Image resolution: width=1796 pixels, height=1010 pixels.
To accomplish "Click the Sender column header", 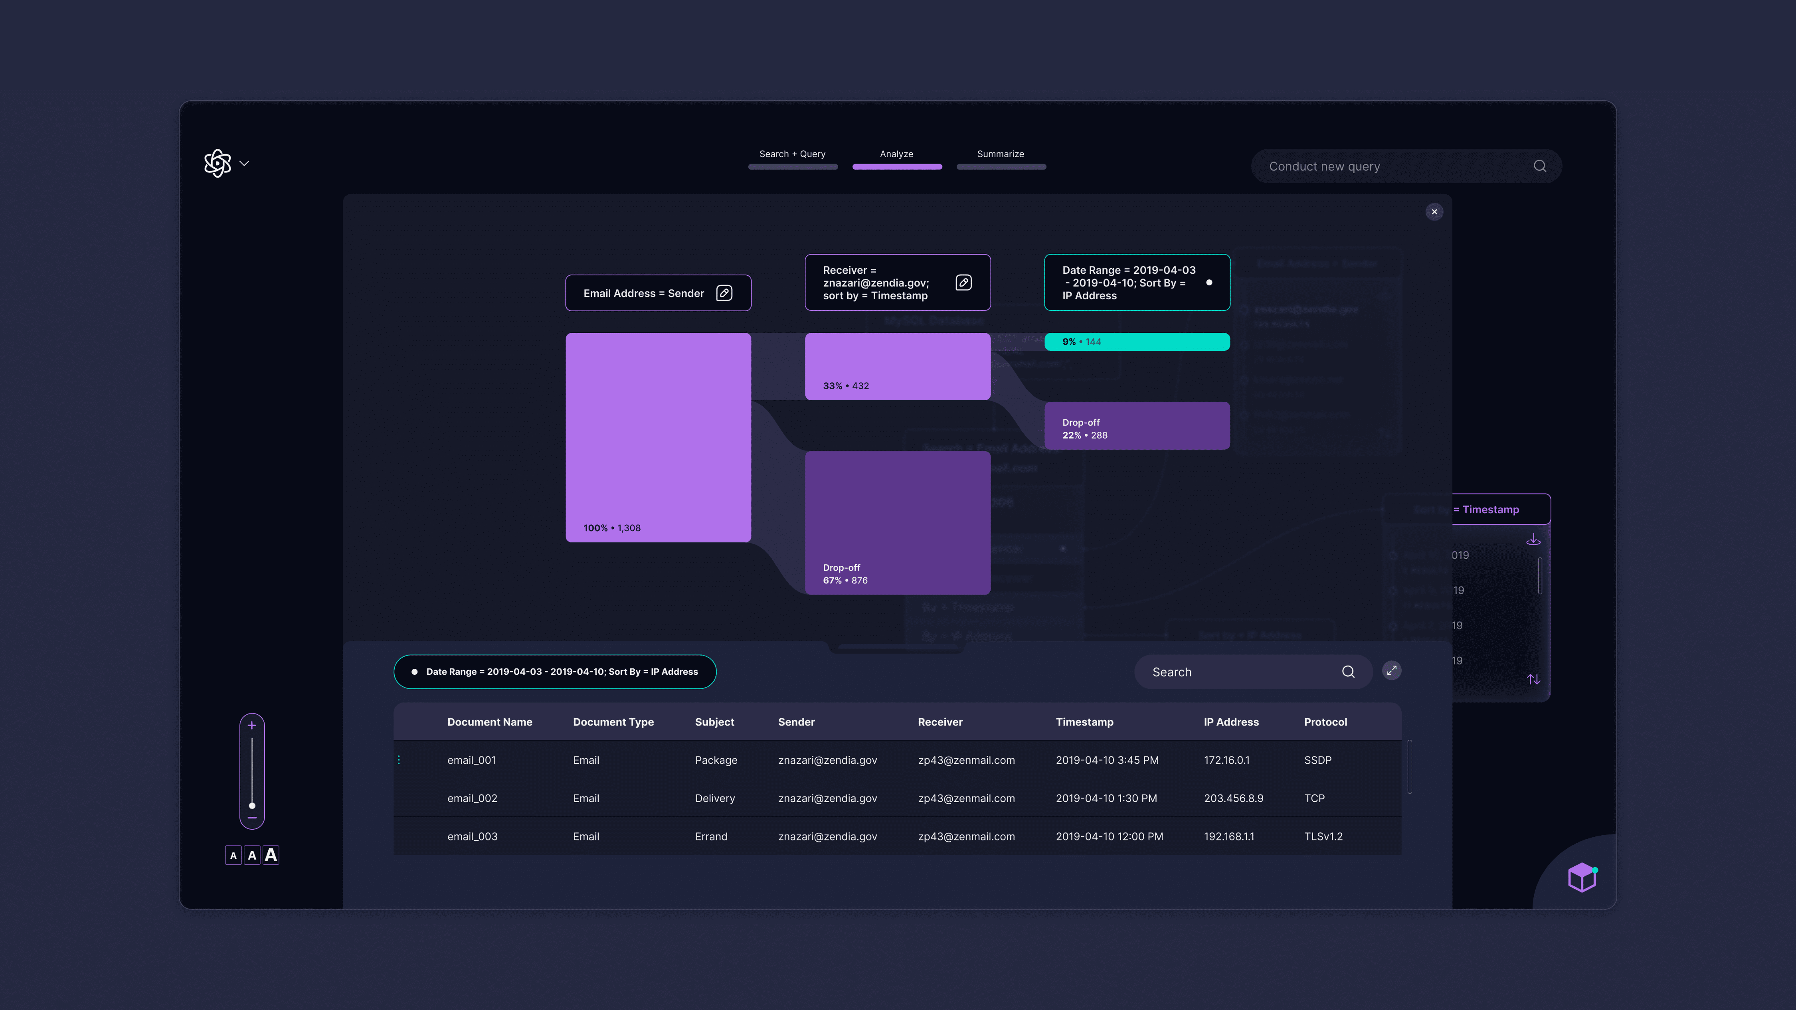I will (796, 722).
